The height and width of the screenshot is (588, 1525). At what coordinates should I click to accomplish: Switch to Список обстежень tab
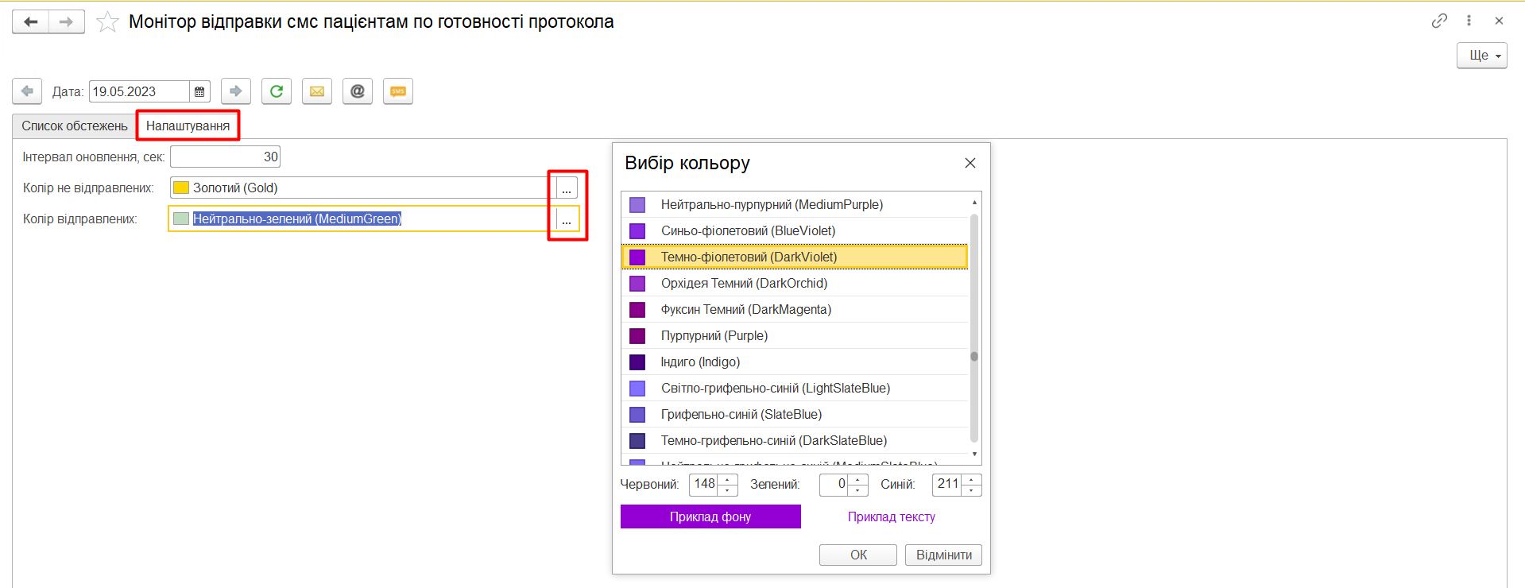click(x=75, y=126)
